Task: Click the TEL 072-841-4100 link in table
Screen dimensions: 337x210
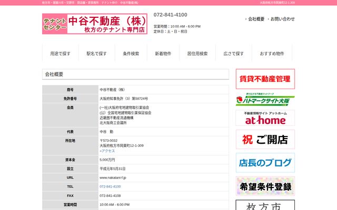Action: pyautogui.click(x=110, y=187)
